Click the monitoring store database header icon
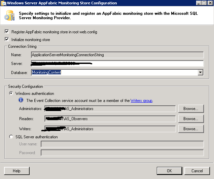 coord(9,15)
